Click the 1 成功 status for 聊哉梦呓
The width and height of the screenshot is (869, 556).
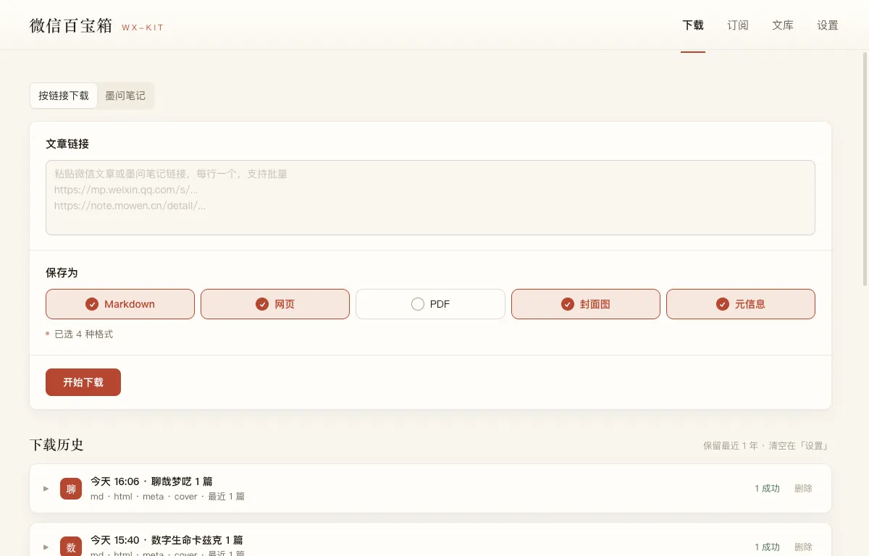coord(768,489)
